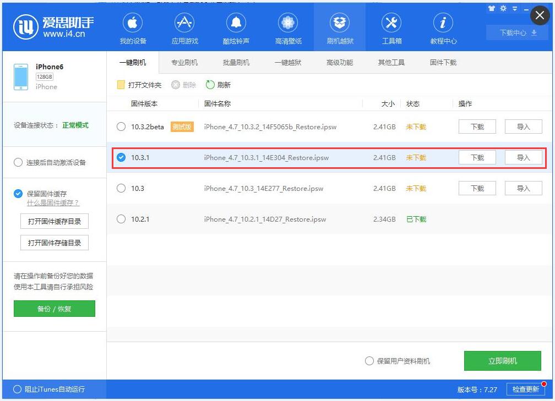
Task: Select the iPhone6 device thumbnail in sidebar
Action: pos(20,76)
